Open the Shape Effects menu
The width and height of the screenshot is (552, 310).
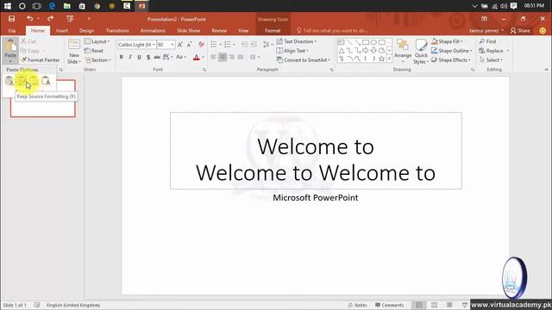click(451, 60)
